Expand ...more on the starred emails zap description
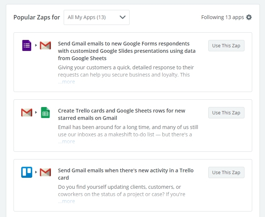This screenshot has width=265, height=217. pyautogui.click(x=67, y=141)
